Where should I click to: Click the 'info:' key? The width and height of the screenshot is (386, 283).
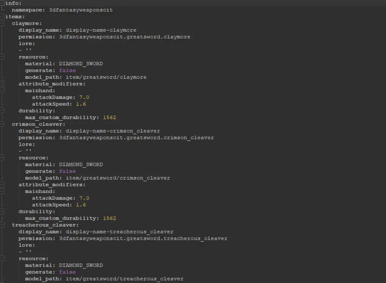pos(13,3)
